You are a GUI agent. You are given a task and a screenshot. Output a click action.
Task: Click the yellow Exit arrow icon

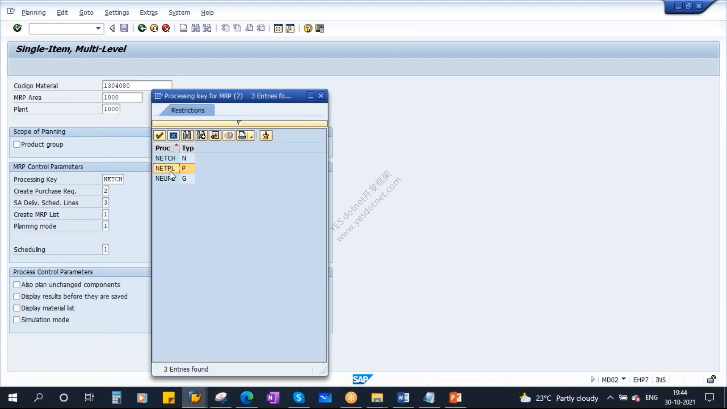tap(154, 28)
